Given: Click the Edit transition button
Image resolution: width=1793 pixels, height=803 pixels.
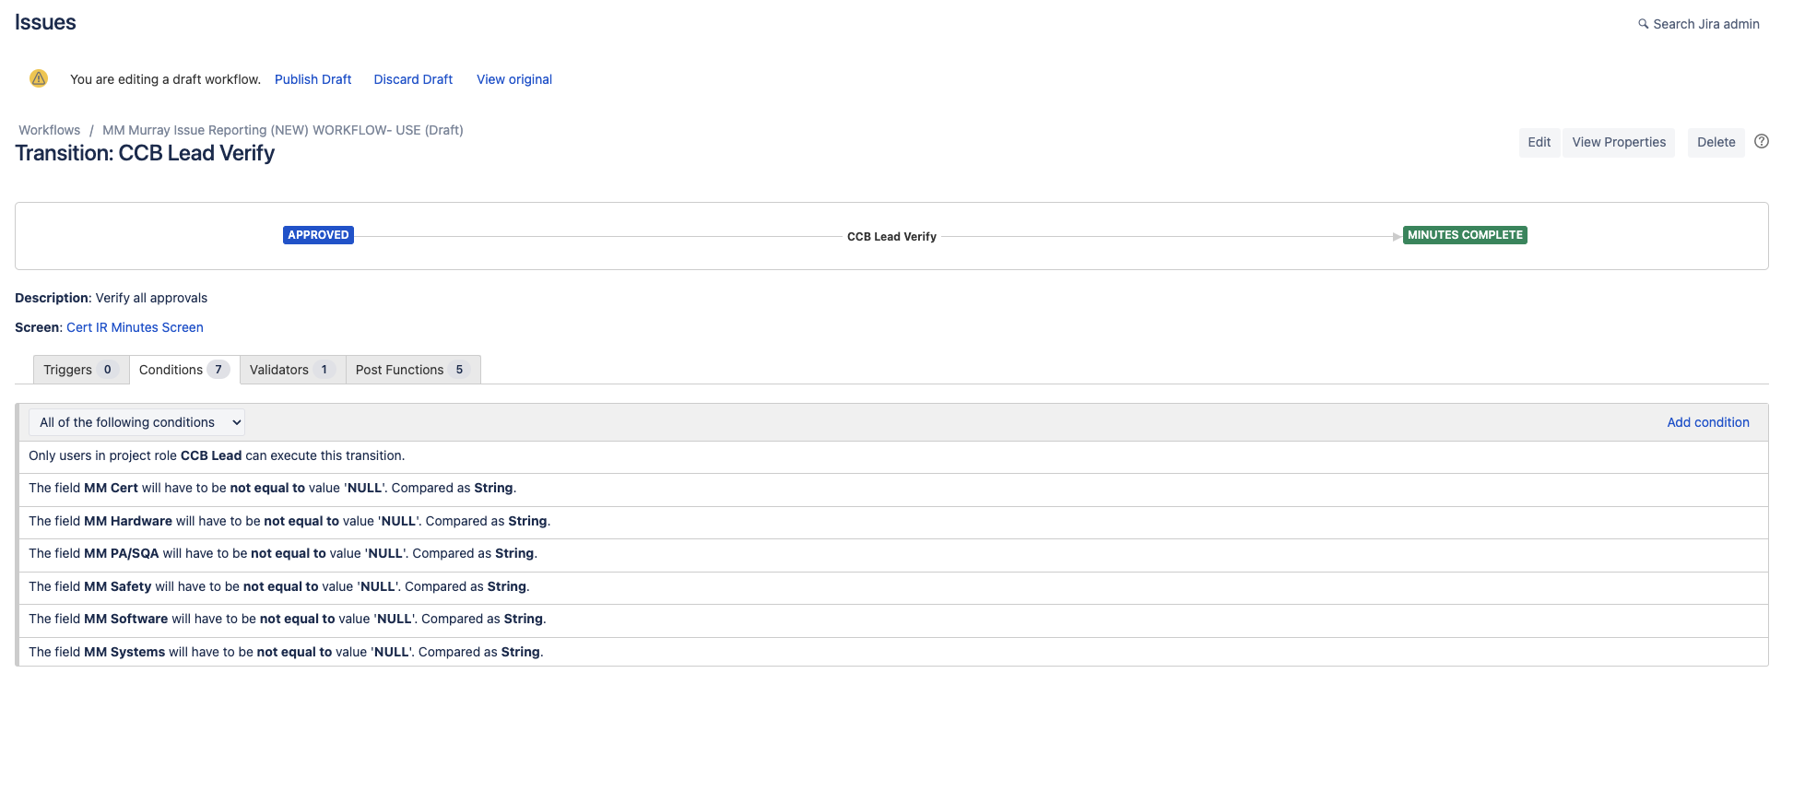Looking at the screenshot, I should [1539, 142].
